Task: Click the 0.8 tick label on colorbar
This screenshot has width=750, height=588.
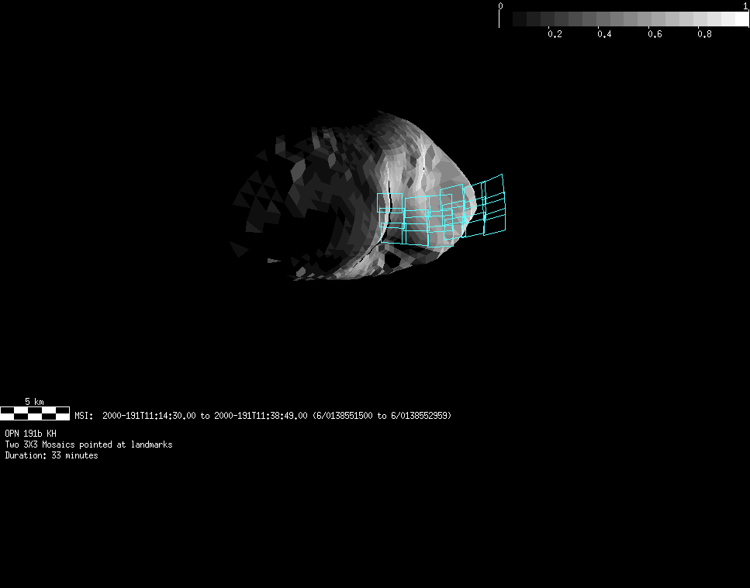Action: tap(704, 34)
